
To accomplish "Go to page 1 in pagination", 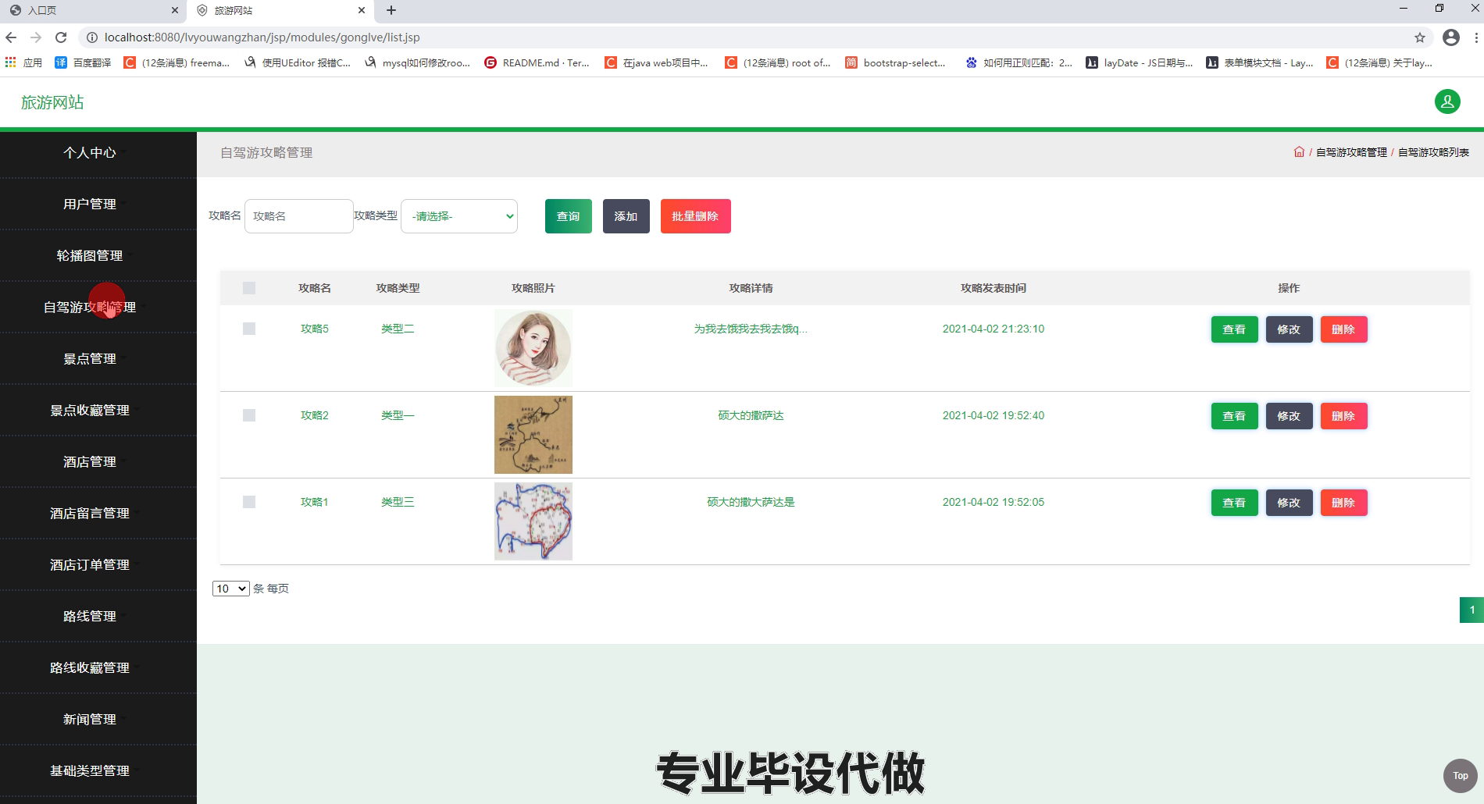I will 1472,610.
